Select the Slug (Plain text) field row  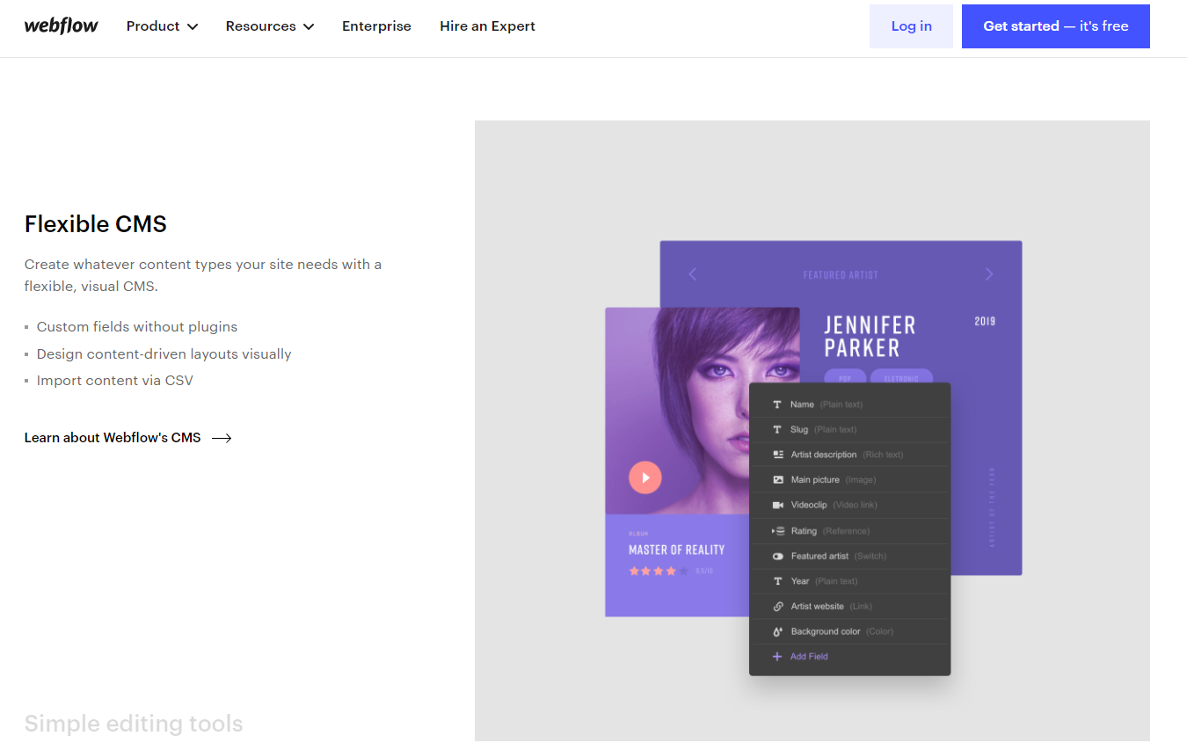pyautogui.click(x=849, y=430)
